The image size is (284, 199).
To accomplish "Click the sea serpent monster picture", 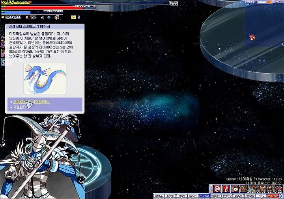I will (45, 78).
